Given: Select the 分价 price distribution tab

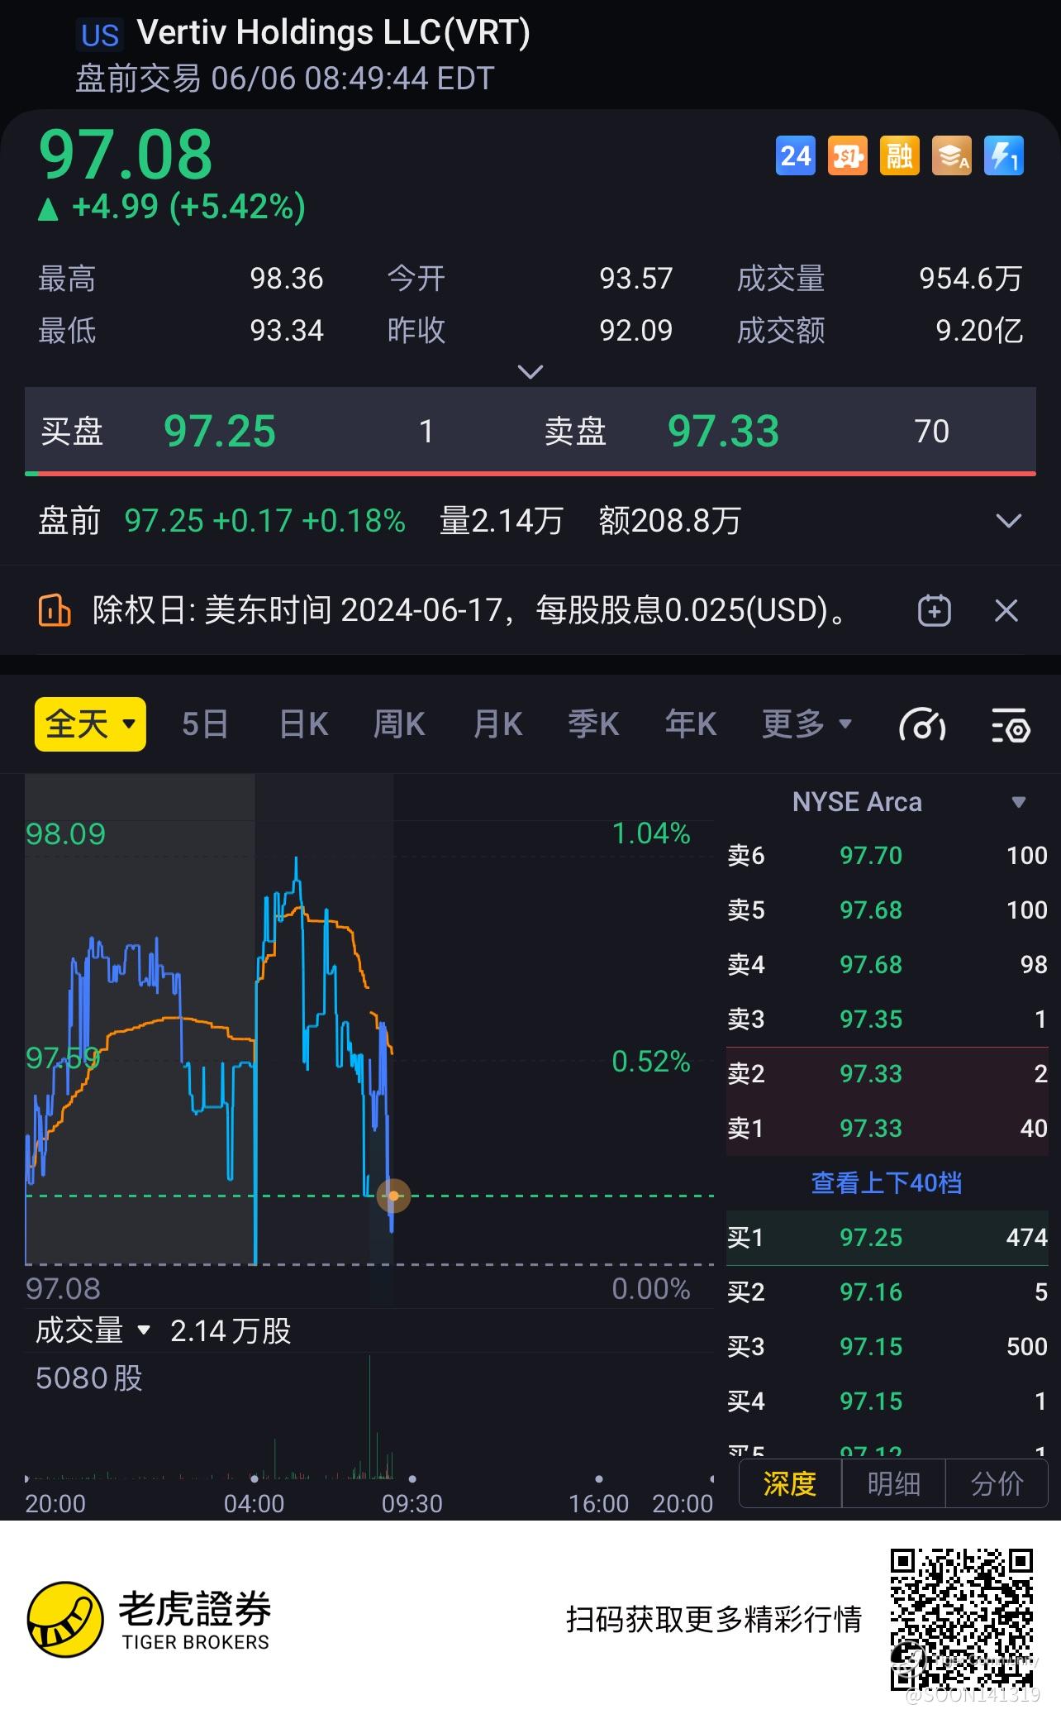Looking at the screenshot, I should [x=997, y=1484].
